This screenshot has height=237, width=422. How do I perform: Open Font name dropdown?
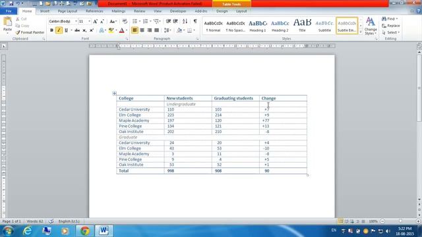tap(76, 21)
